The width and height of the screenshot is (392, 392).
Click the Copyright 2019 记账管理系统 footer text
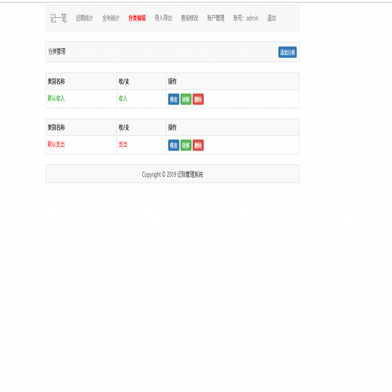pyautogui.click(x=172, y=174)
